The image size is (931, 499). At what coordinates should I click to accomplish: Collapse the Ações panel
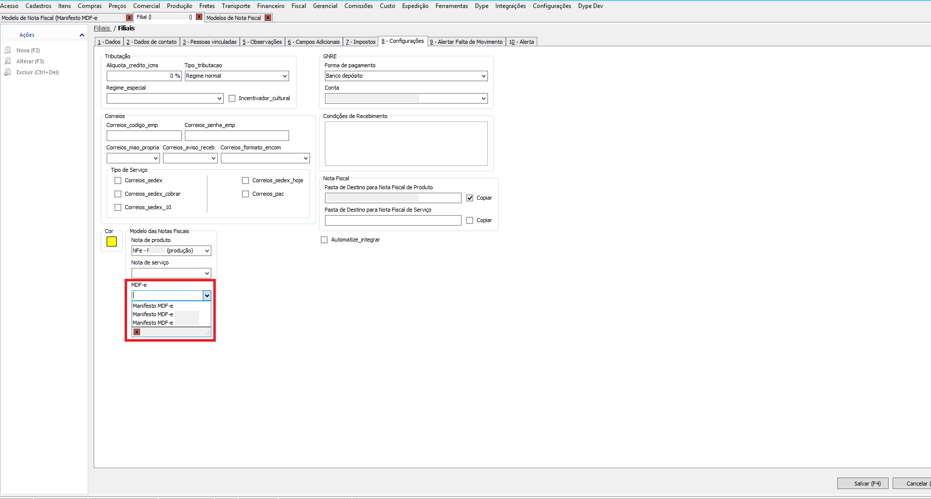82,35
